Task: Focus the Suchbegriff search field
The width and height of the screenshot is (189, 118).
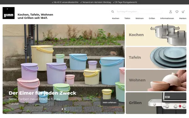Action: pyautogui.click(x=139, y=12)
